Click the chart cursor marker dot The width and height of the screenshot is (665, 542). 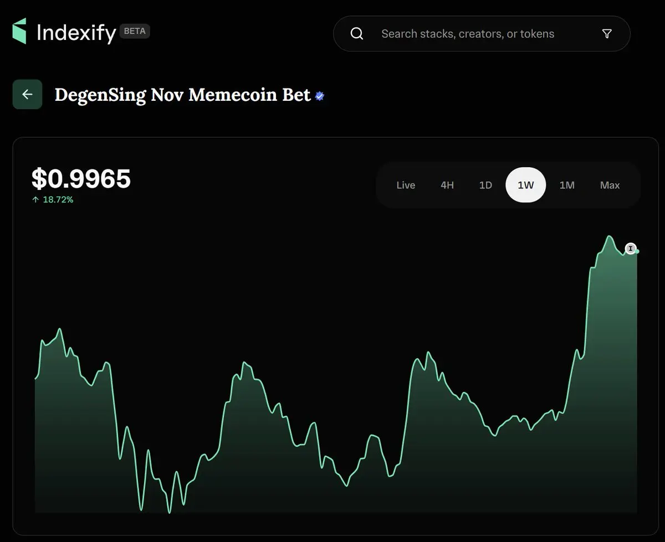pos(631,249)
